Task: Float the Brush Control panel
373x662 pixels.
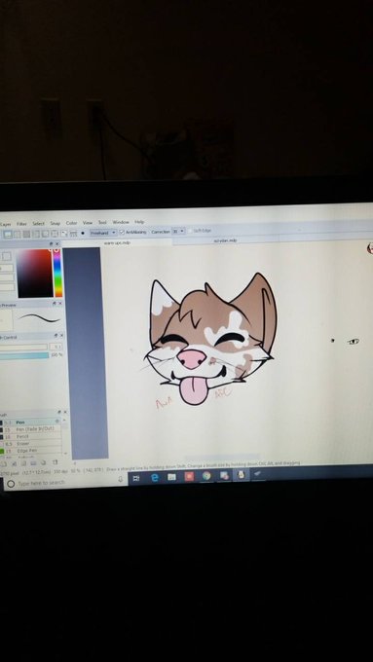Action: point(56,336)
